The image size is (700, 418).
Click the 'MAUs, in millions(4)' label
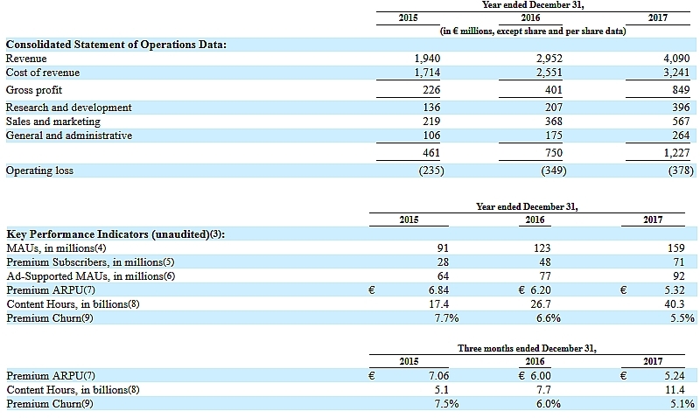[x=56, y=248]
